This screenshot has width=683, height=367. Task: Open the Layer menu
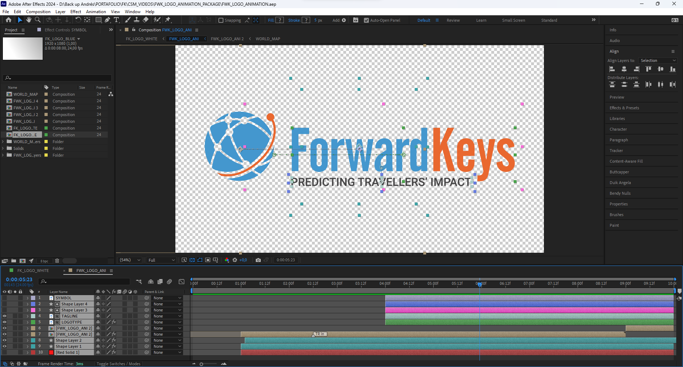coord(60,12)
